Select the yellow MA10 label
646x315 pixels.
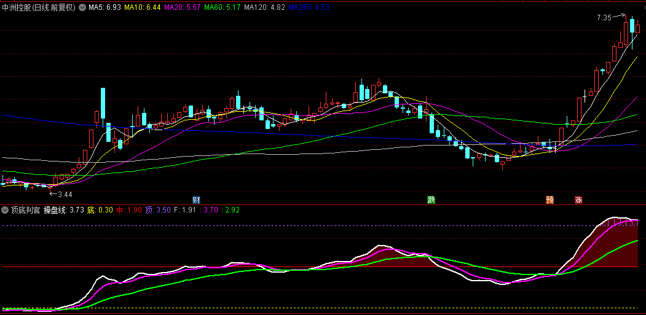tap(143, 8)
